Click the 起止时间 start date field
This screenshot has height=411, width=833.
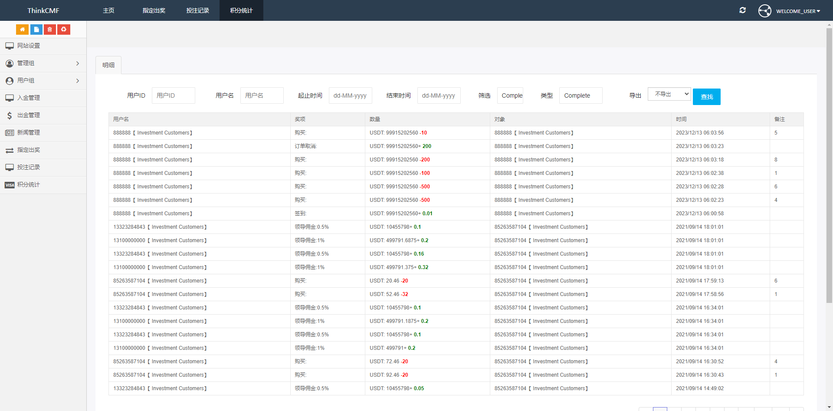[350, 95]
